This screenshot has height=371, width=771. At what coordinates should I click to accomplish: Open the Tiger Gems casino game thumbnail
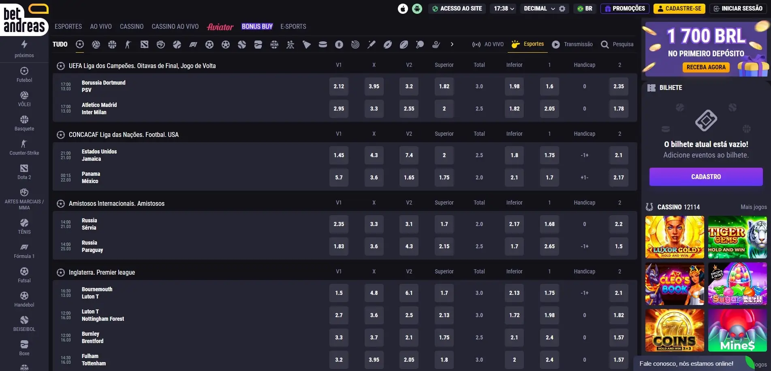pyautogui.click(x=737, y=237)
